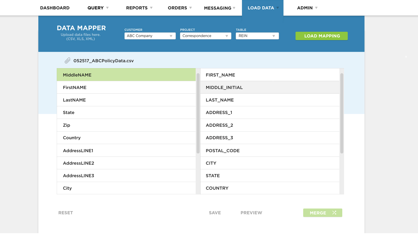Choose the STATE target column
The image size is (418, 235).
coord(270,175)
